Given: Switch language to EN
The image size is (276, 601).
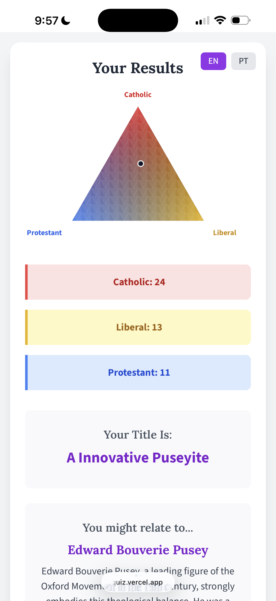Looking at the screenshot, I should click(213, 61).
